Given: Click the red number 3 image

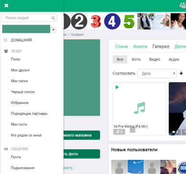Looking at the screenshot, I should [96, 21].
